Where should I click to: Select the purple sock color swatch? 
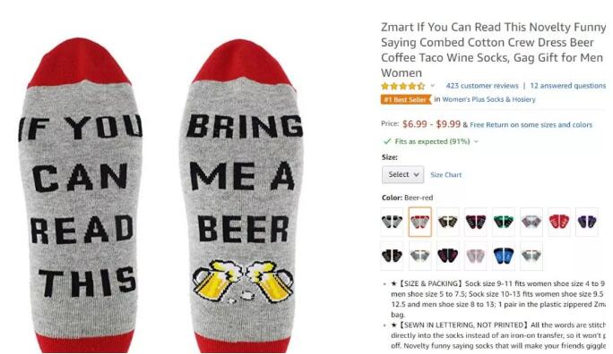click(587, 222)
